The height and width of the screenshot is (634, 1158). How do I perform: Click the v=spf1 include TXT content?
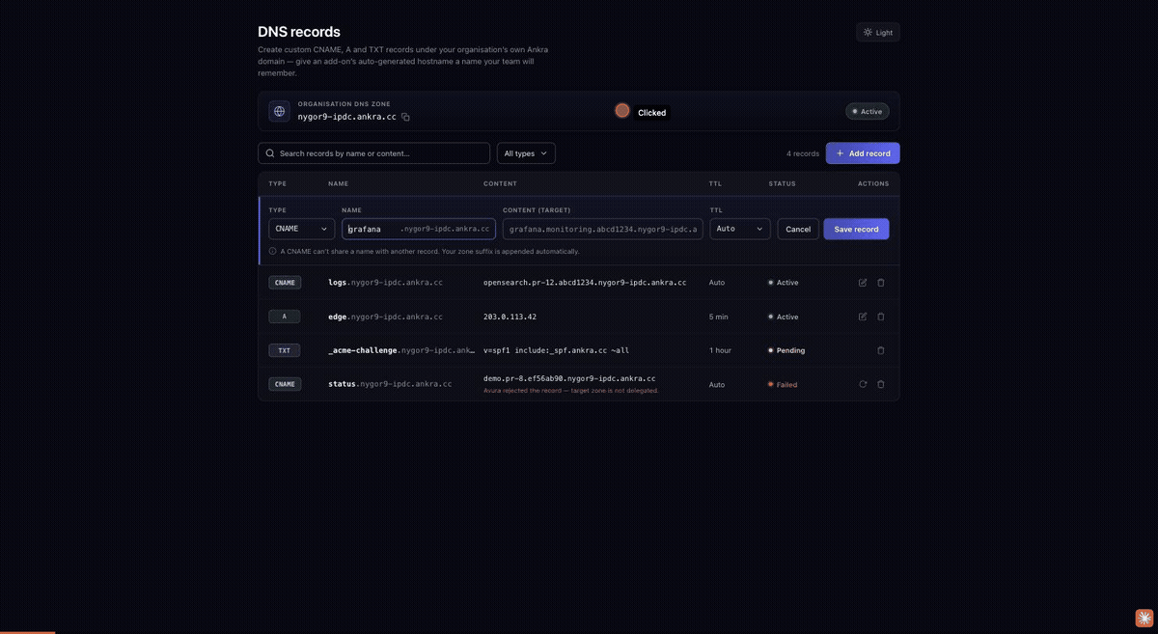[x=556, y=350]
